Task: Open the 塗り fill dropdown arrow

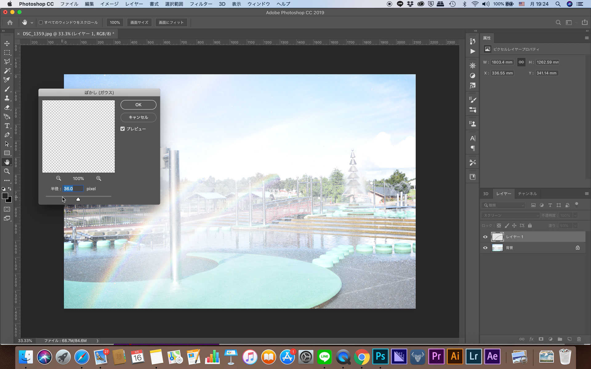Action: 575,226
